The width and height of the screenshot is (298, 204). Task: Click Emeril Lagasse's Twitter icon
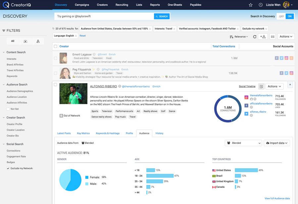point(281,58)
